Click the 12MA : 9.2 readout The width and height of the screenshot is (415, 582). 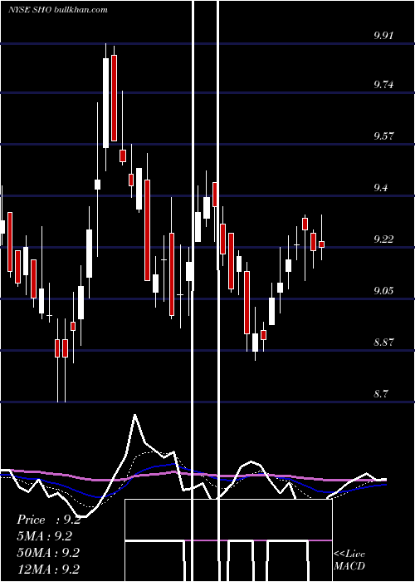(48, 569)
